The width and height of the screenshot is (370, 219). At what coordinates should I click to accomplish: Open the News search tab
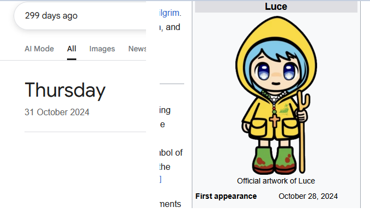click(137, 49)
